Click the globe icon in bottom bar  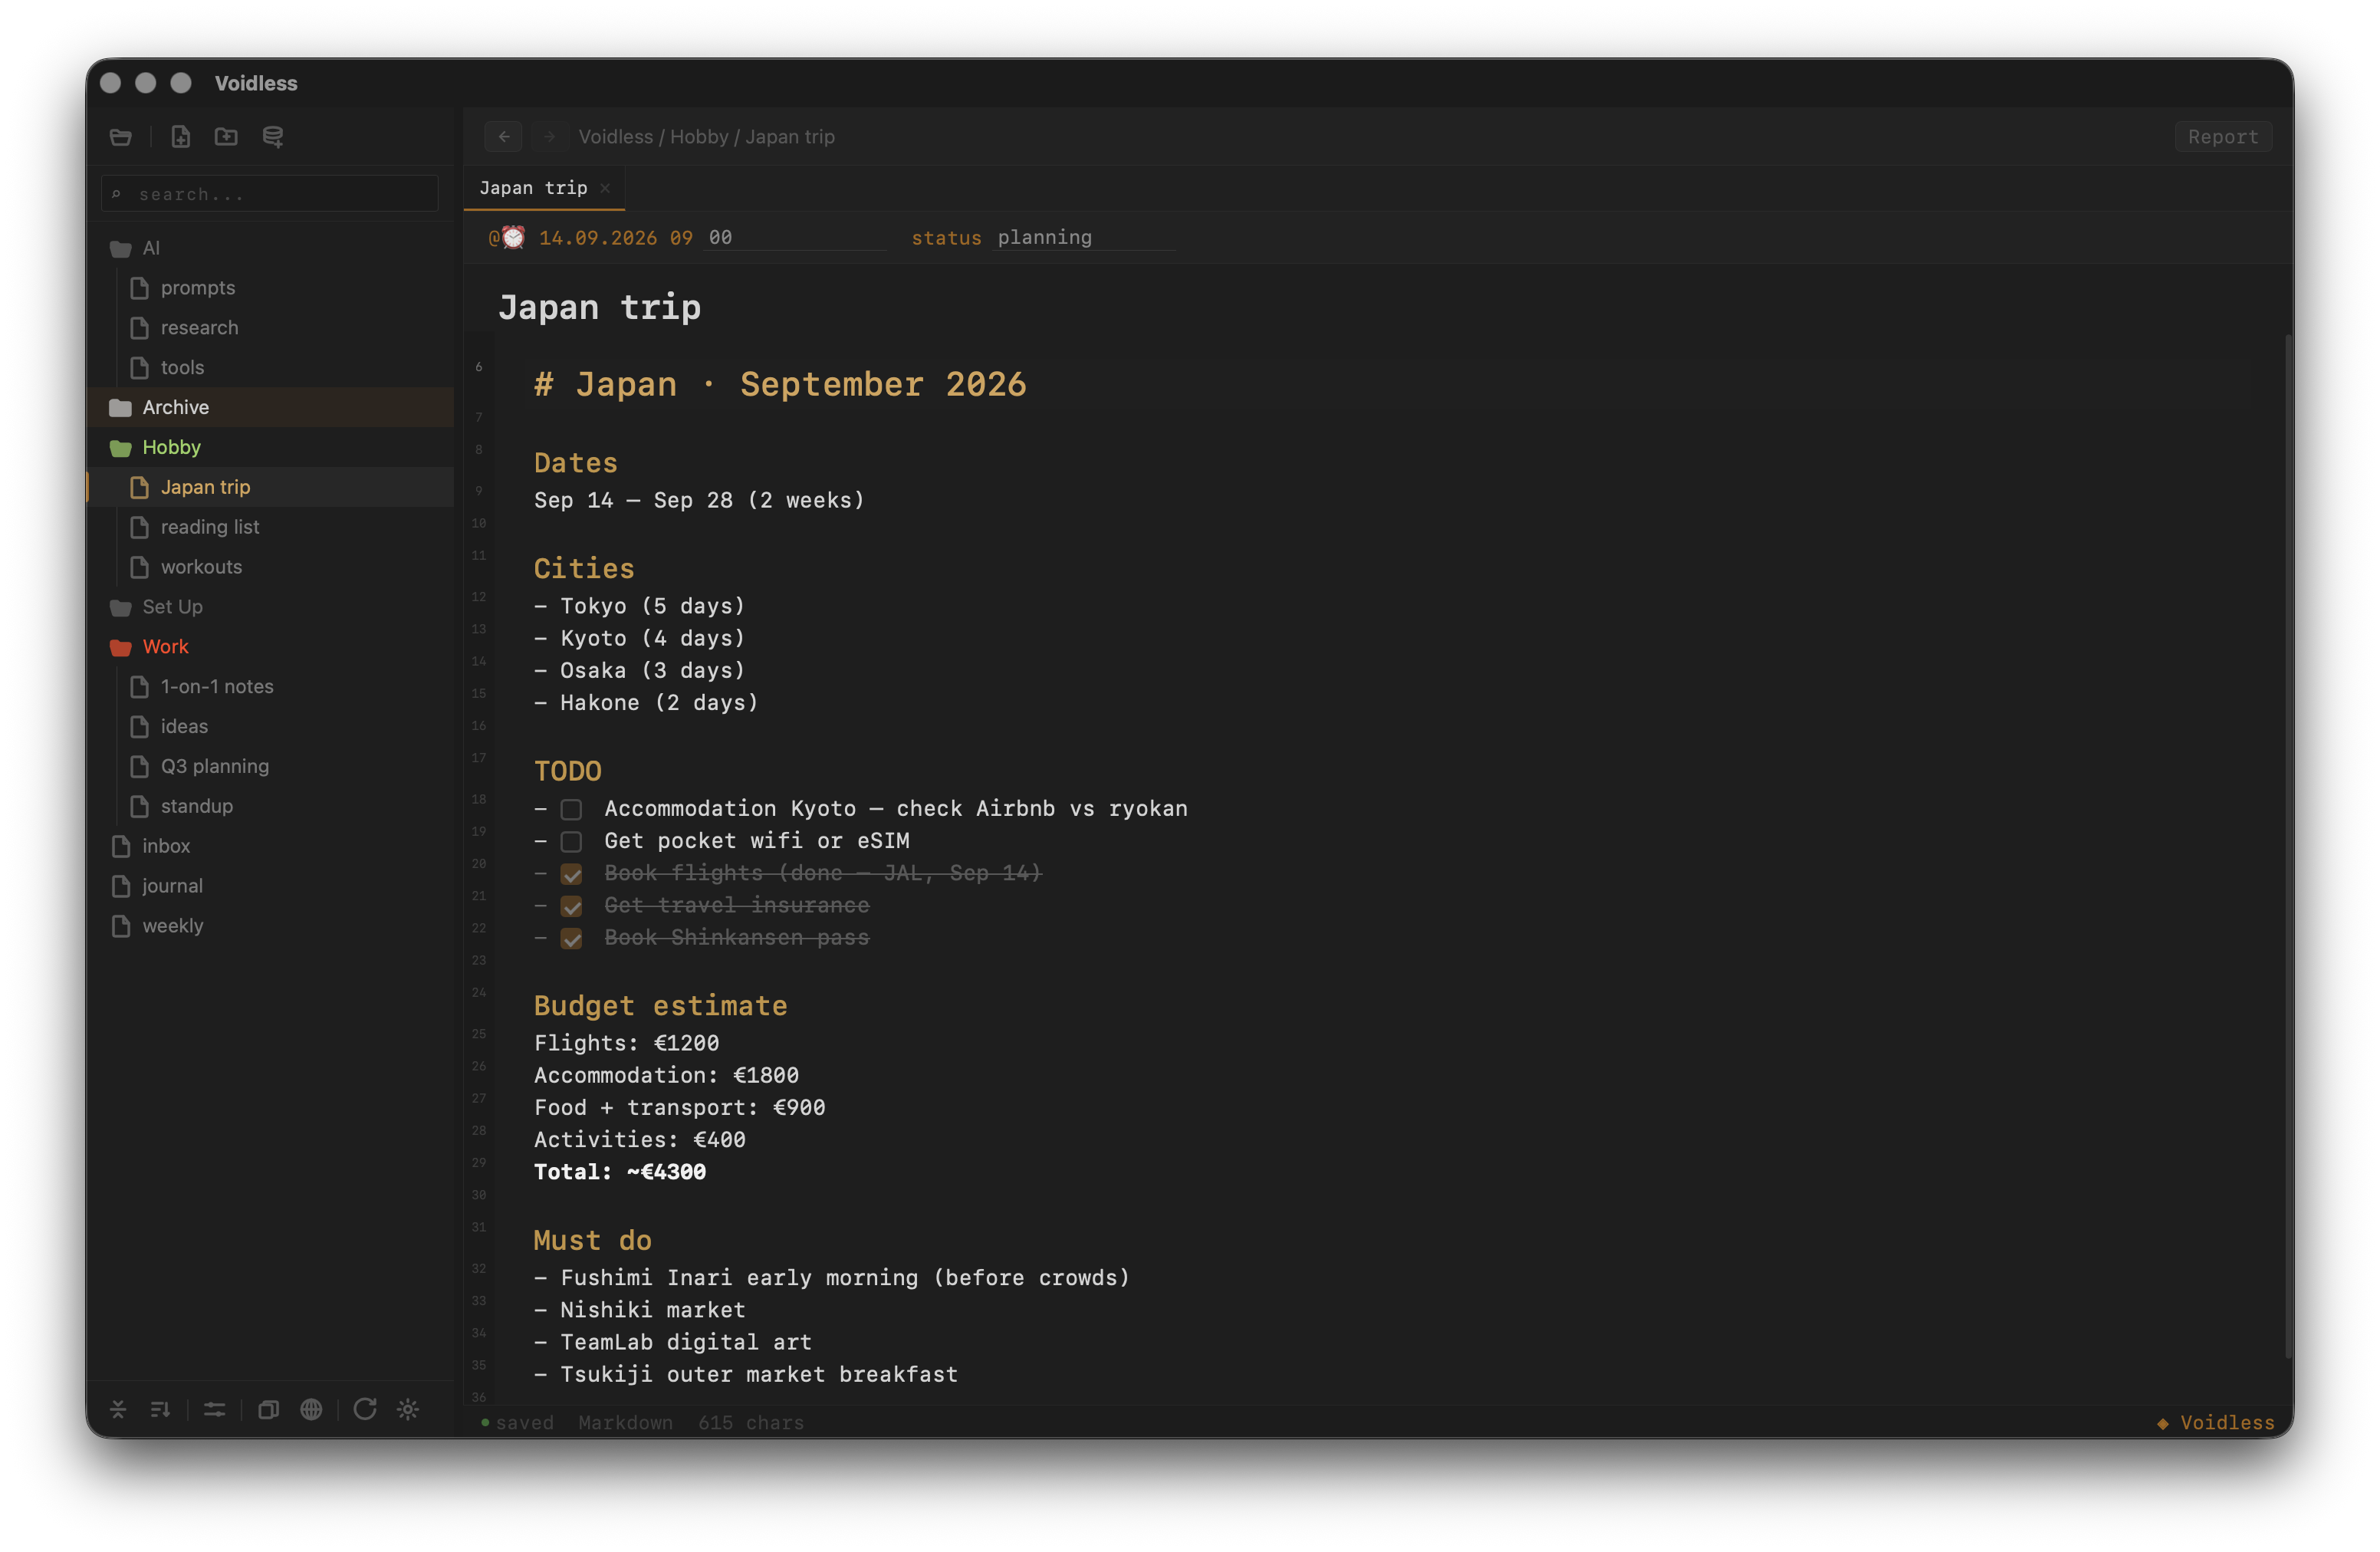pyautogui.click(x=311, y=1409)
